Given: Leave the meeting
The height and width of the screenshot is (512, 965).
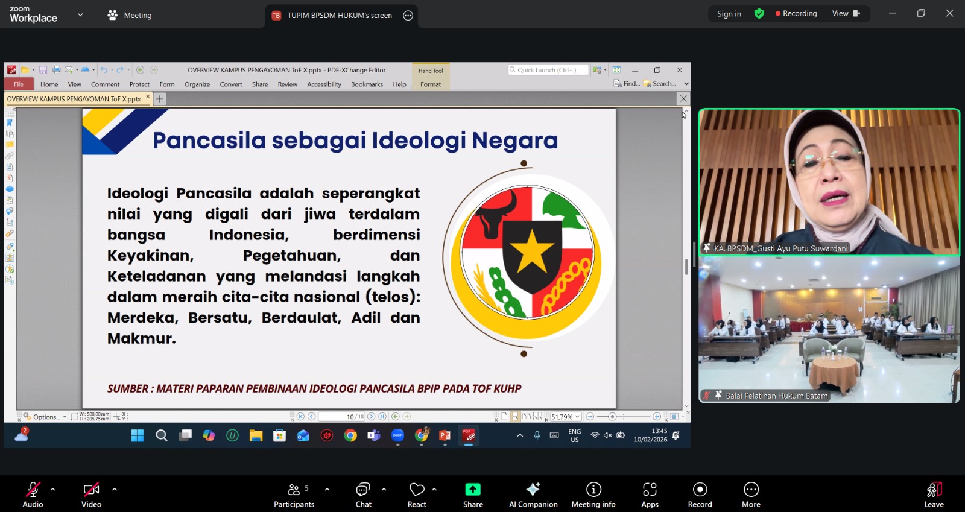Looking at the screenshot, I should 933,495.
